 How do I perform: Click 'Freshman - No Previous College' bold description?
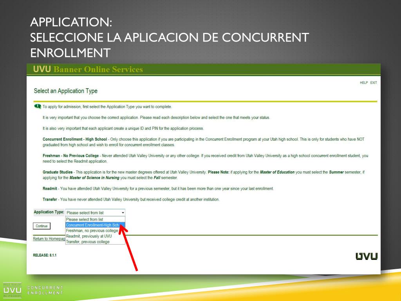[70, 156]
